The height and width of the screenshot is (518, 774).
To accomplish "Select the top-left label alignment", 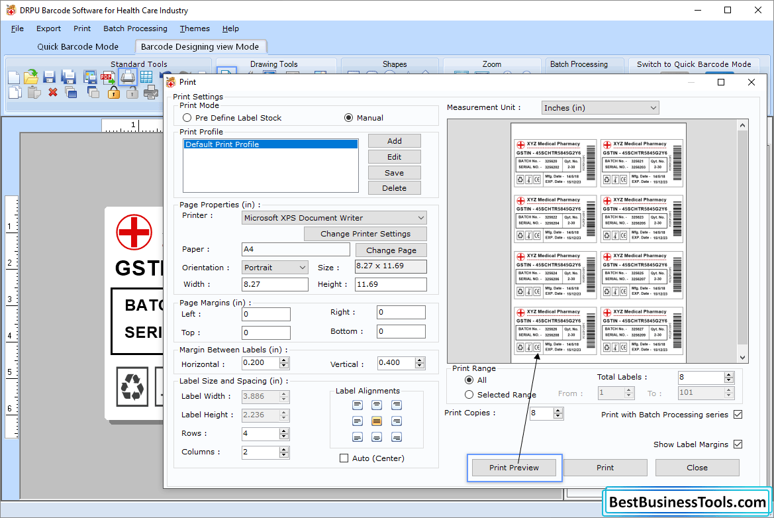I will (358, 405).
